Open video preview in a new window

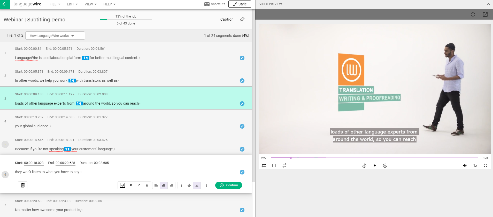click(x=485, y=14)
